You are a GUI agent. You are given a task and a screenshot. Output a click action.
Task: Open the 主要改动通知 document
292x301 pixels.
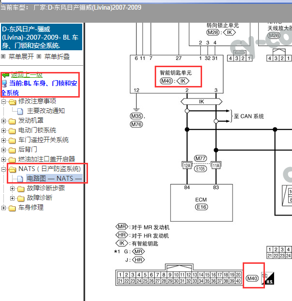pos(46,111)
